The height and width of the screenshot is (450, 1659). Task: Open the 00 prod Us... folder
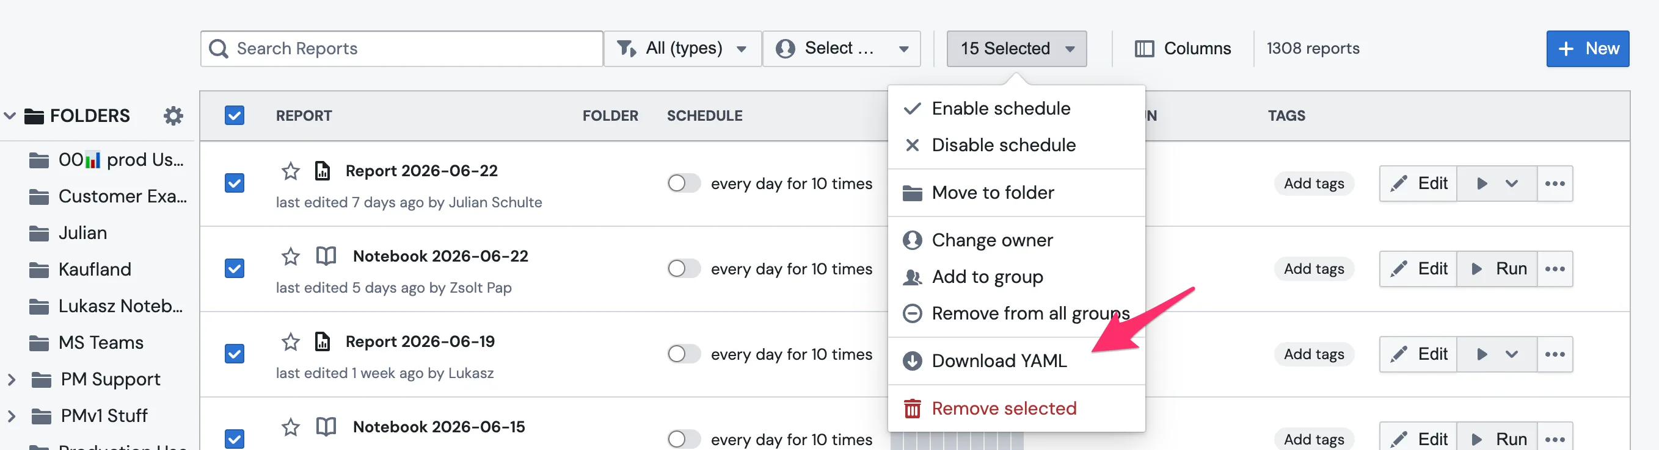tap(107, 160)
